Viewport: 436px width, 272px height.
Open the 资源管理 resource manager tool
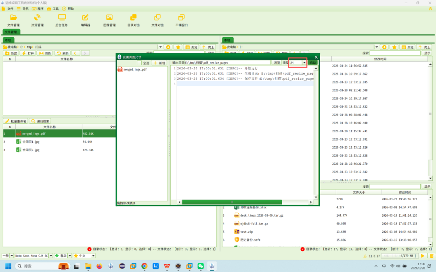[37, 21]
